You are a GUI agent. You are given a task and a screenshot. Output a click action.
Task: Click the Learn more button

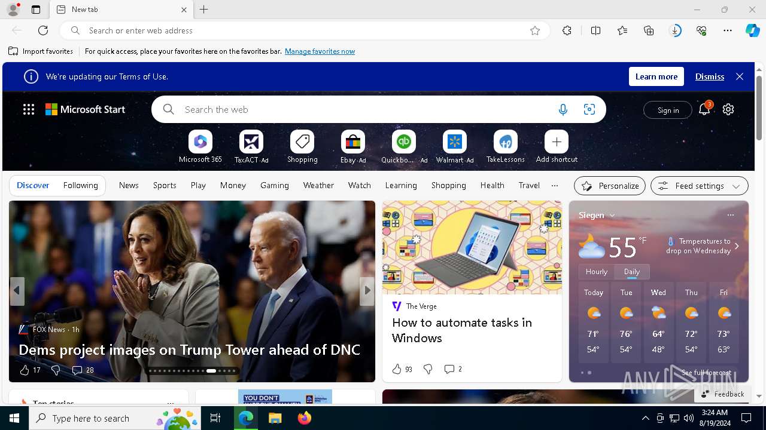coord(656,76)
